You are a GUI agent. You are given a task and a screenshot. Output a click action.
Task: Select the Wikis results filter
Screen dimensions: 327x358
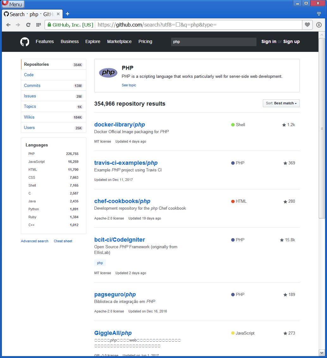pyautogui.click(x=54, y=117)
